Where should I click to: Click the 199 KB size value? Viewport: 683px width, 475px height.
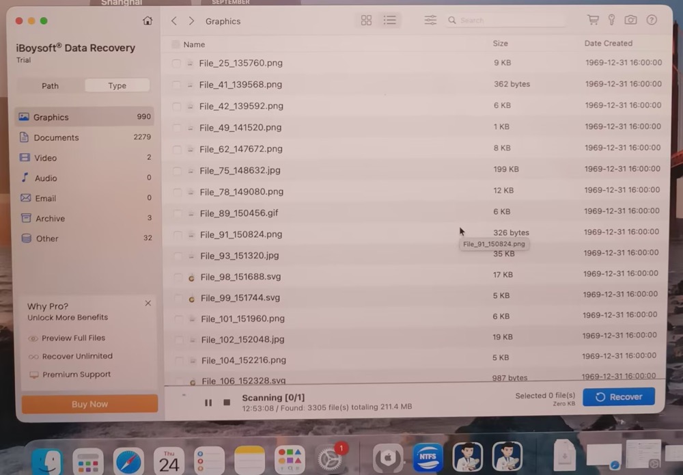[x=506, y=169]
